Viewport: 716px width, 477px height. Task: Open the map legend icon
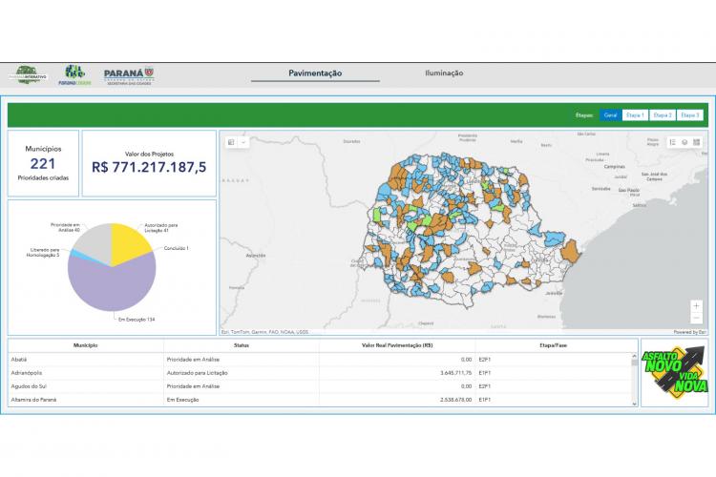673,142
